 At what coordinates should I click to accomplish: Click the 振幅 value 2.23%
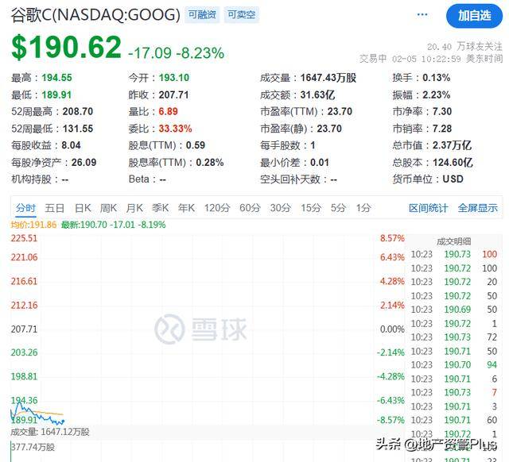437,95
